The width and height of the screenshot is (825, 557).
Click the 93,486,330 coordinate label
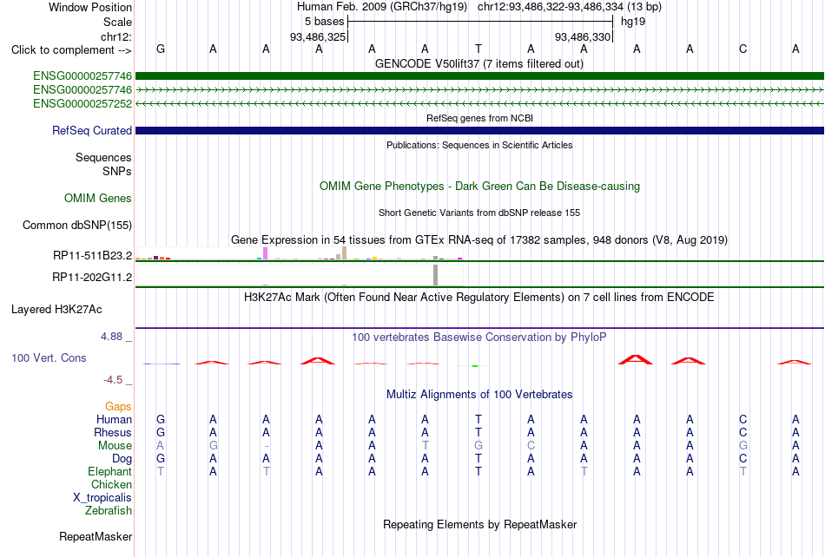pyautogui.click(x=583, y=36)
